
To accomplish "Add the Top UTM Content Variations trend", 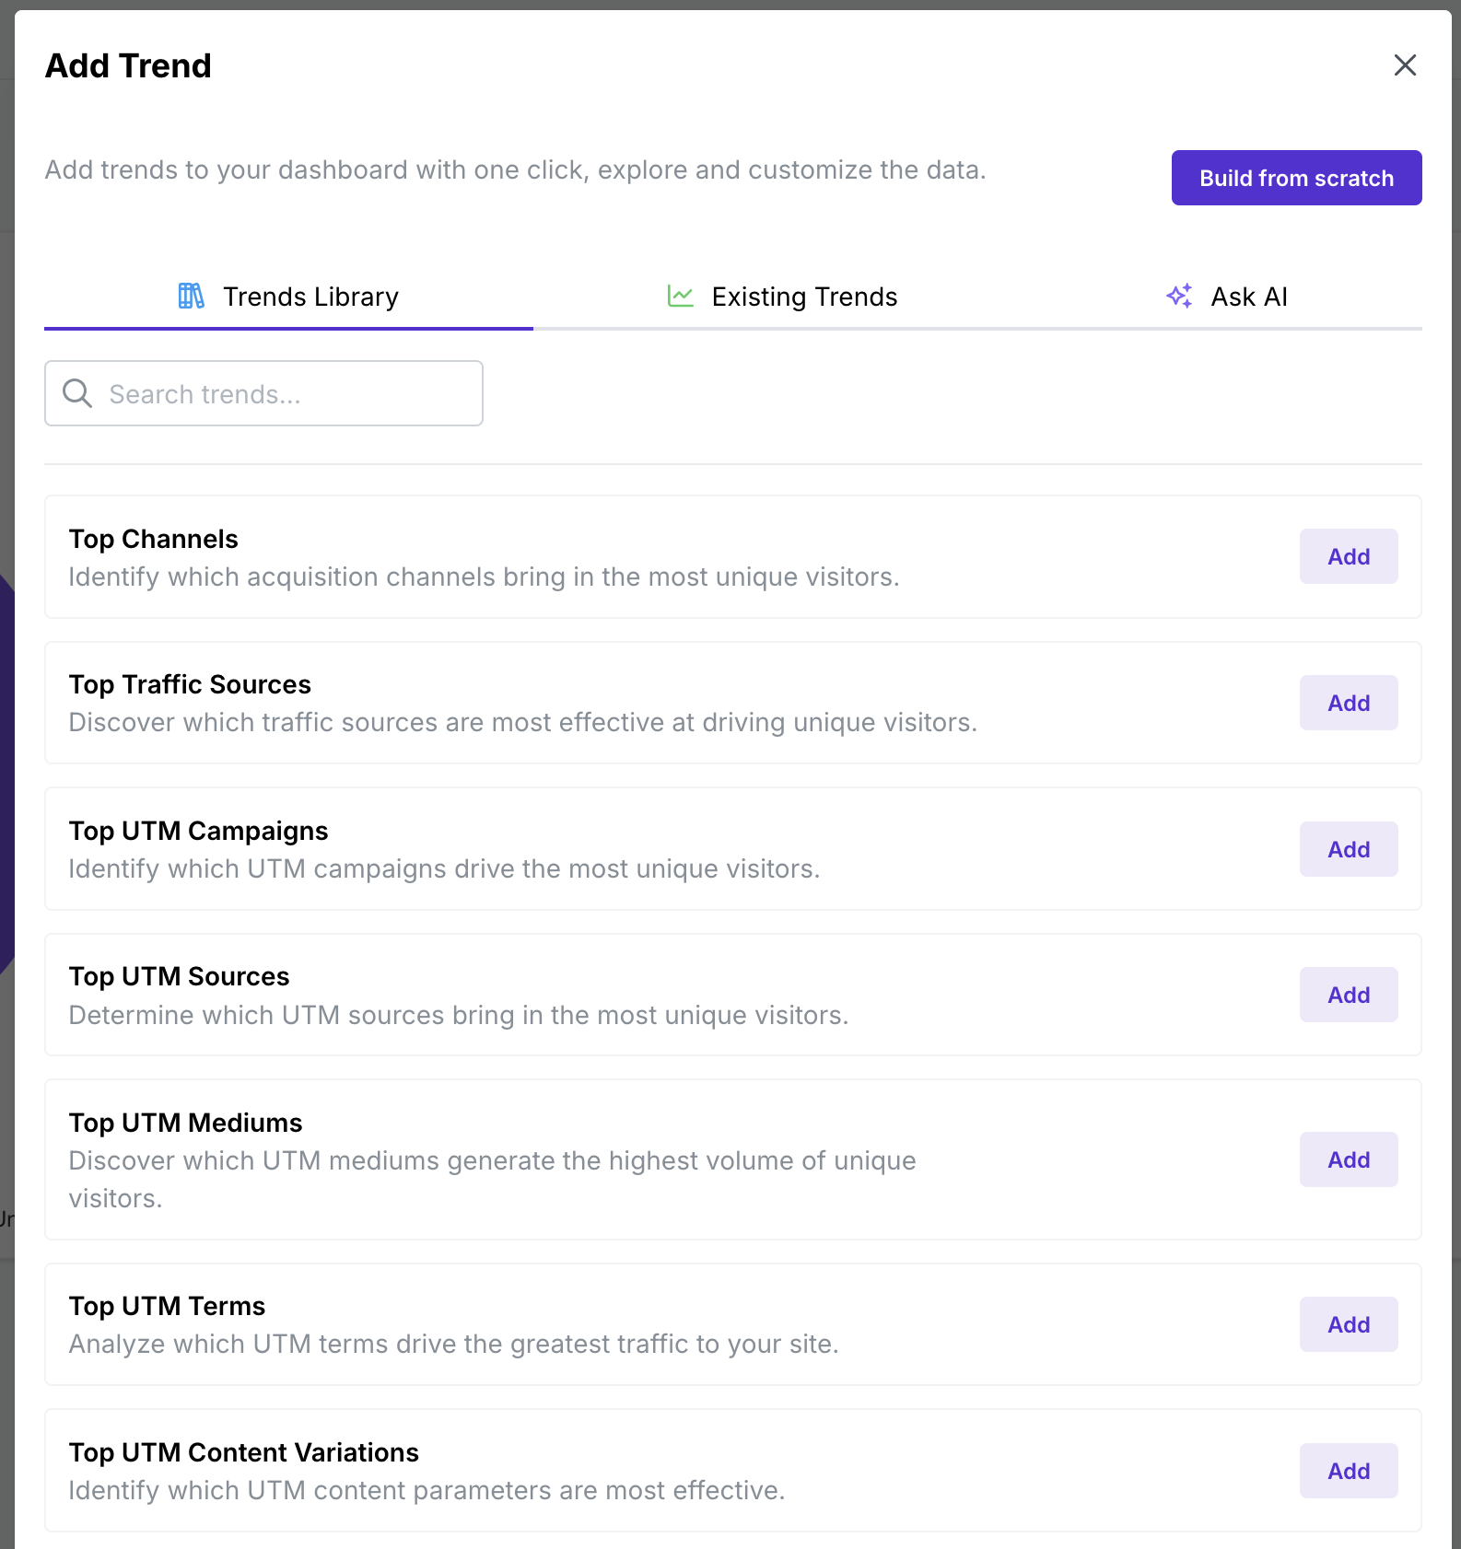I will pyautogui.click(x=1348, y=1471).
